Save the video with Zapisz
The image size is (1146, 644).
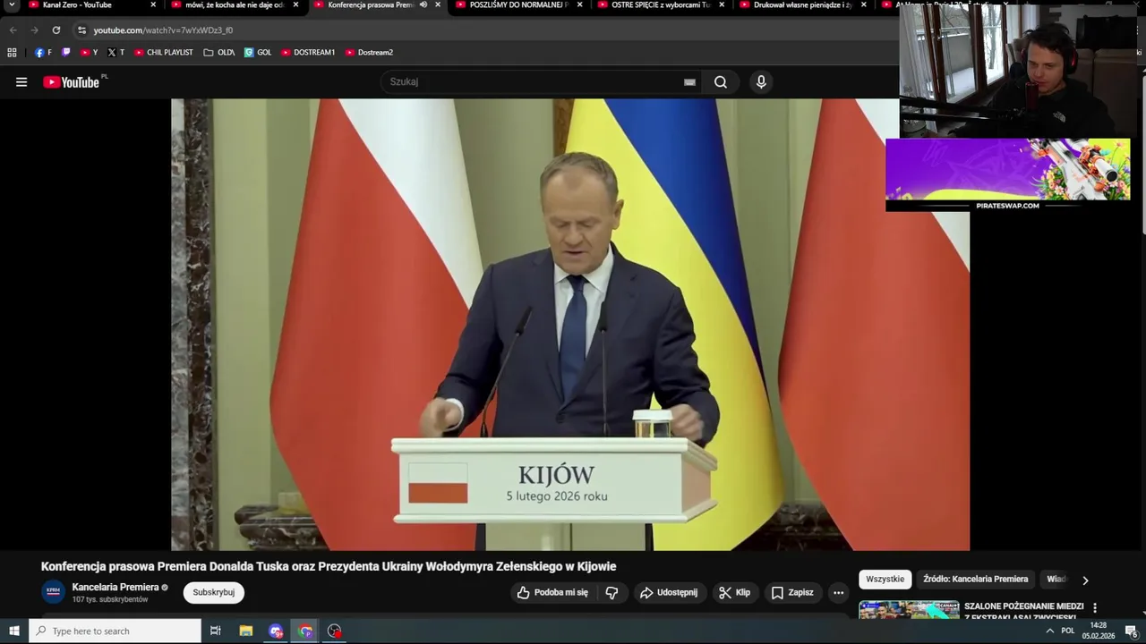coord(793,592)
